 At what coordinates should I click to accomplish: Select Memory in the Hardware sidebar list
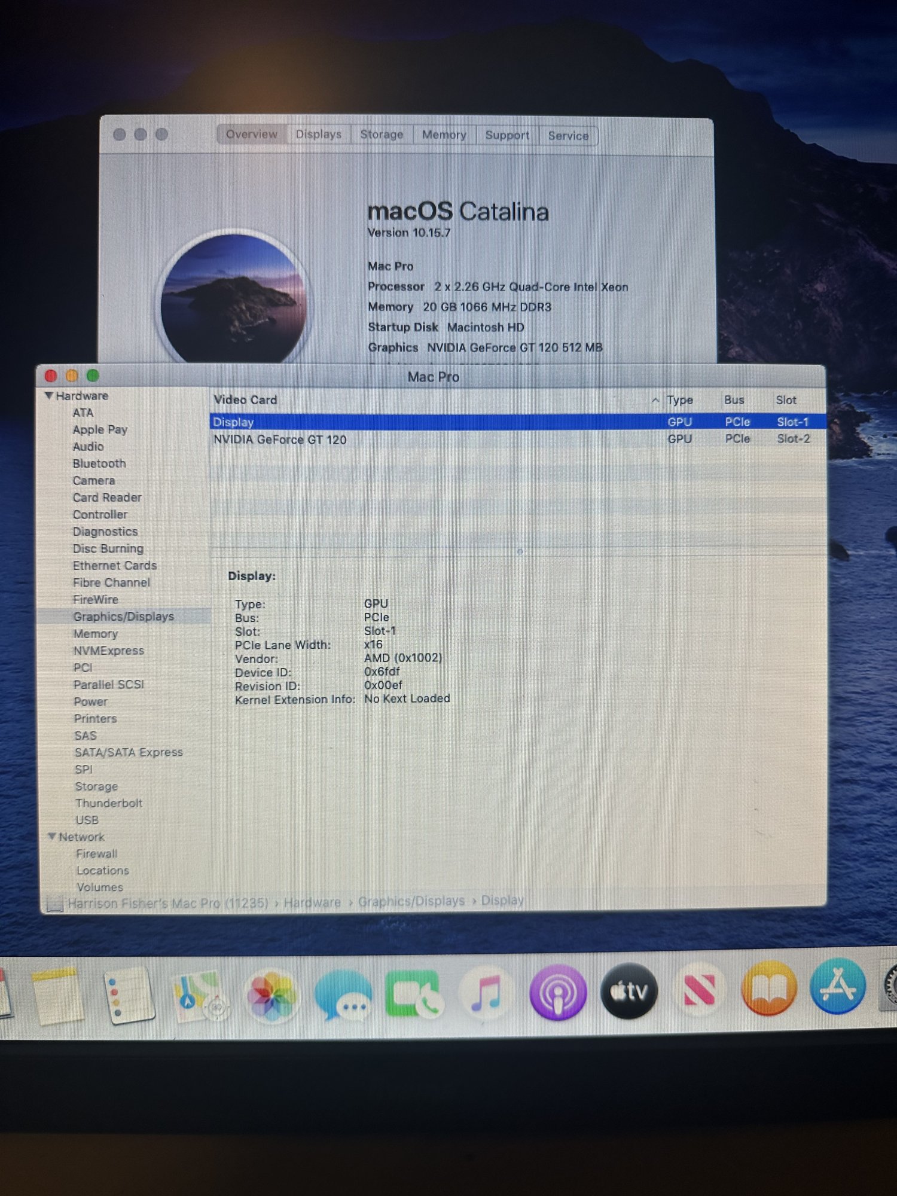coord(96,634)
